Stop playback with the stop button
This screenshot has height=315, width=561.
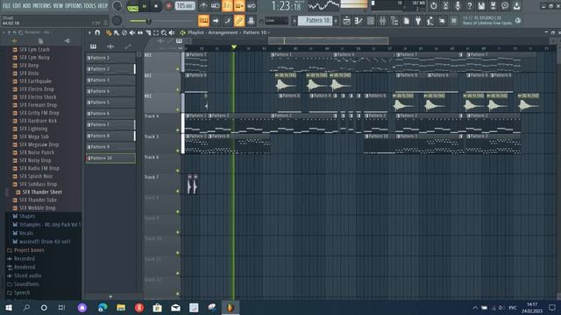(156, 6)
